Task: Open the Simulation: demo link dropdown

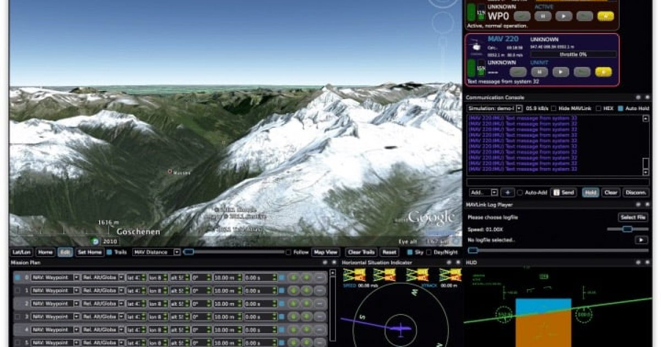Action: (495, 109)
